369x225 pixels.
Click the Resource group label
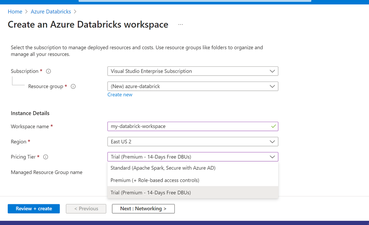[46, 87]
